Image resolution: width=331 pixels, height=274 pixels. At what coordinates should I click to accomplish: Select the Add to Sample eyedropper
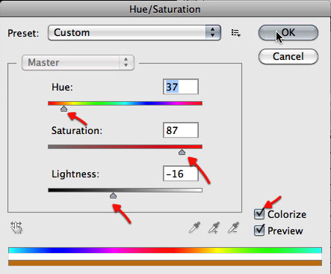pyautogui.click(x=214, y=228)
